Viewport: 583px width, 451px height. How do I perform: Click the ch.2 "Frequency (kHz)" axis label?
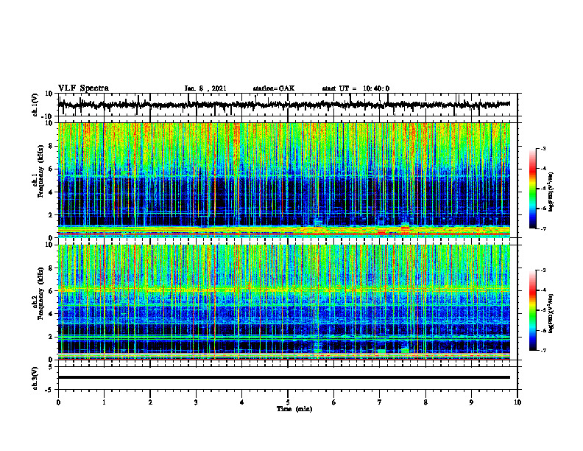point(40,293)
